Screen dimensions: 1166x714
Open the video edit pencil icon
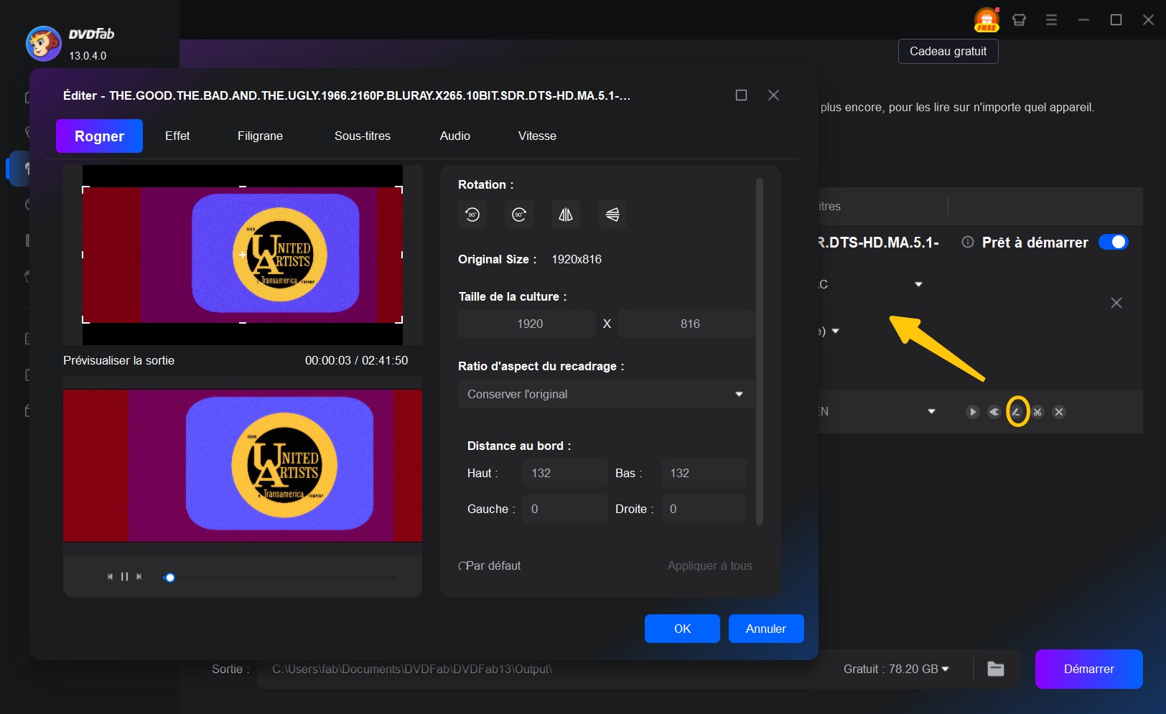point(1017,412)
